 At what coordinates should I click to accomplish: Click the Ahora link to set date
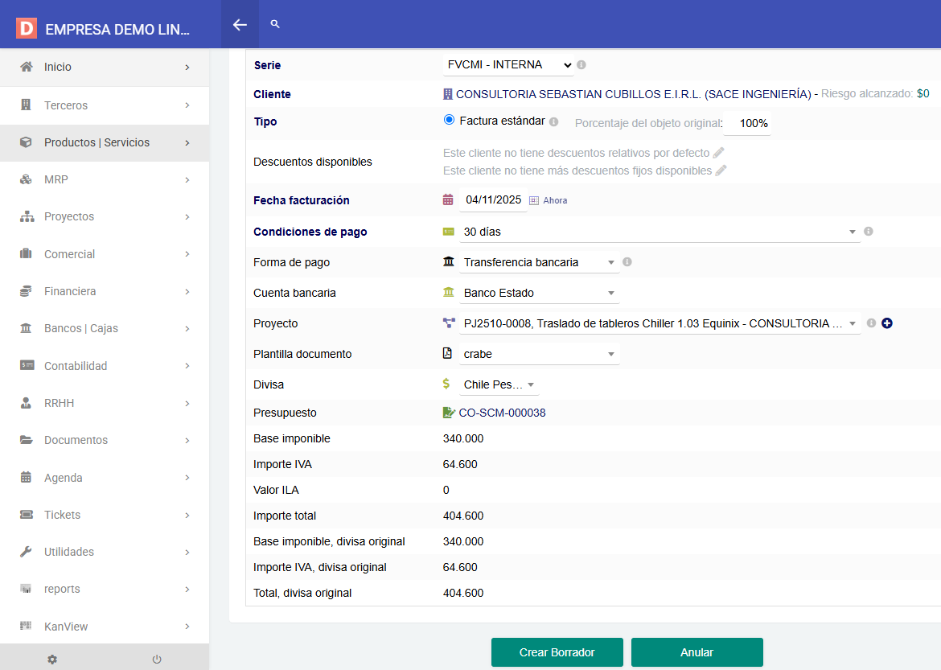(555, 200)
